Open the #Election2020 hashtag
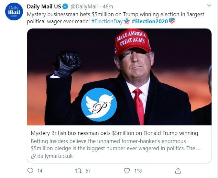The height and width of the screenshot is (178, 218). click(149, 21)
